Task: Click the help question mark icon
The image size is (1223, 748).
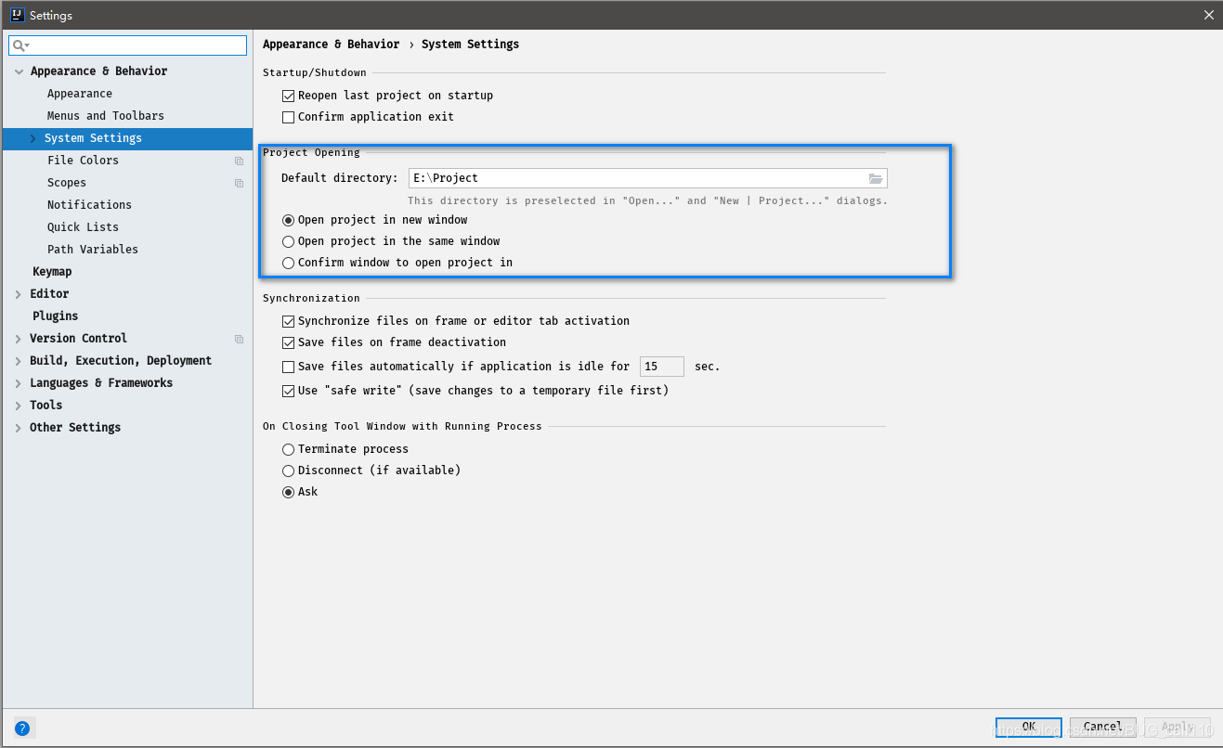Action: click(21, 728)
